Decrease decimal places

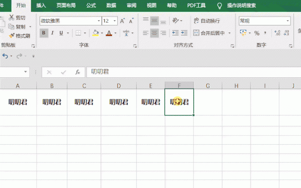click(286, 33)
